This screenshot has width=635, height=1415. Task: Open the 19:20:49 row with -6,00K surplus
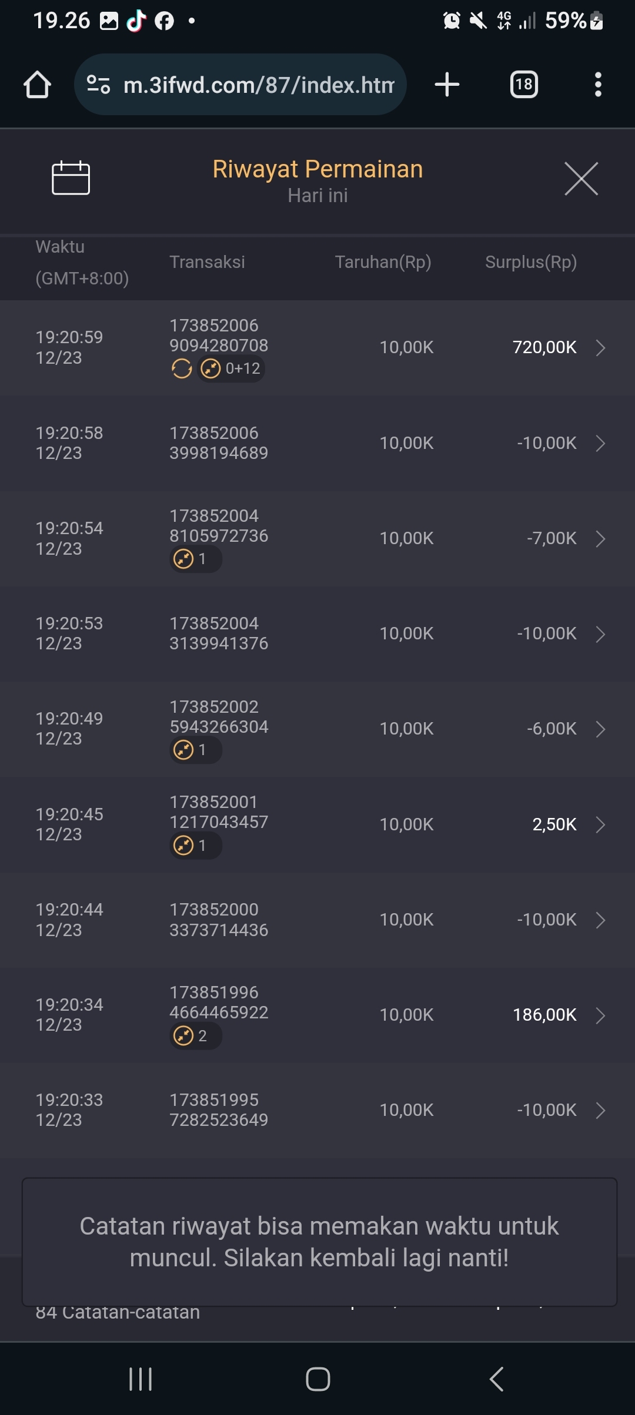[x=317, y=729]
